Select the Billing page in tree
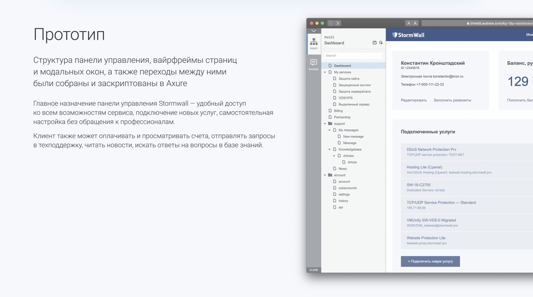This screenshot has width=533, height=297. coord(338,111)
